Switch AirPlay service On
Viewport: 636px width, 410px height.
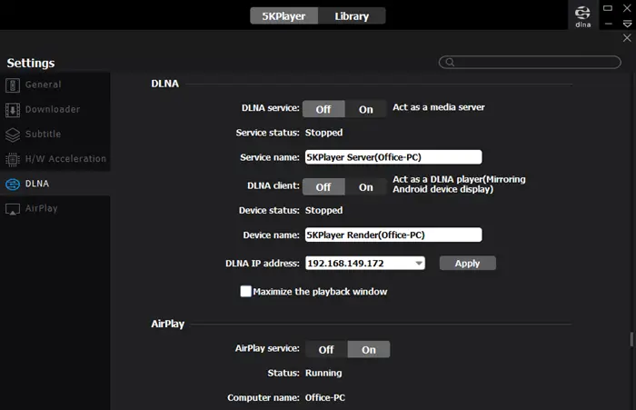[x=369, y=349]
